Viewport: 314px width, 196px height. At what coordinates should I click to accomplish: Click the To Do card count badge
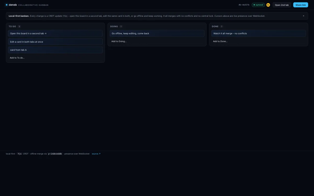click(19, 26)
